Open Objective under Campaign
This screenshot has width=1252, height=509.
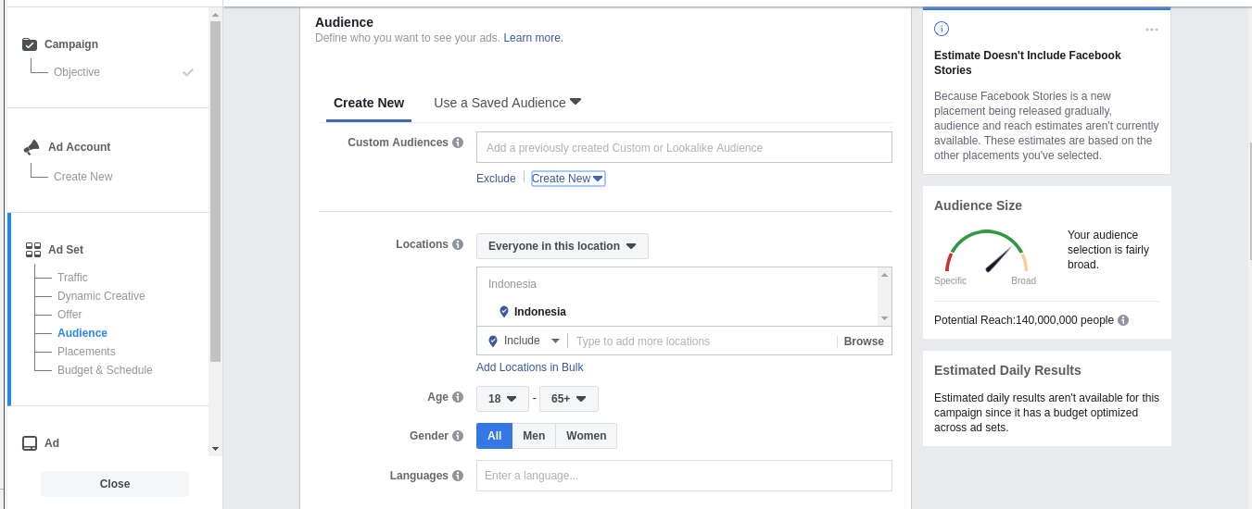coord(77,72)
